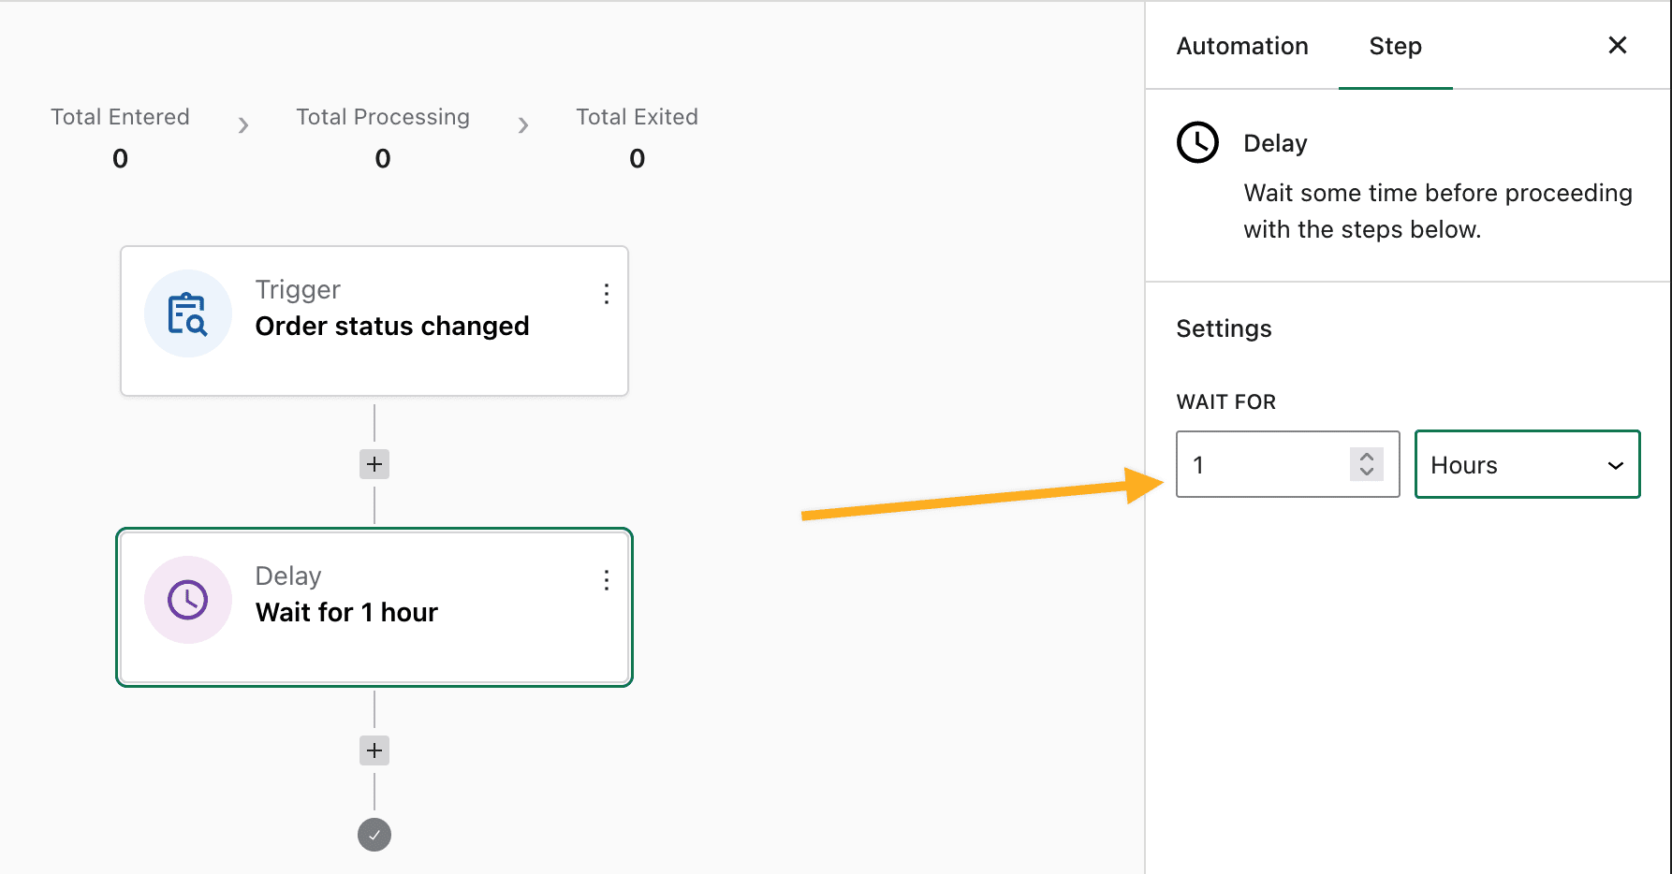Image resolution: width=1672 pixels, height=874 pixels.
Task: Open the Trigger step three-dot menu
Action: pyautogui.click(x=607, y=294)
